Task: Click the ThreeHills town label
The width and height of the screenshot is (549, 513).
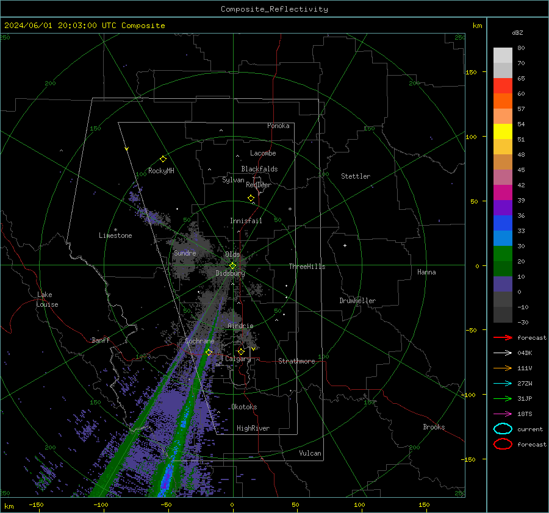Action: 307,267
